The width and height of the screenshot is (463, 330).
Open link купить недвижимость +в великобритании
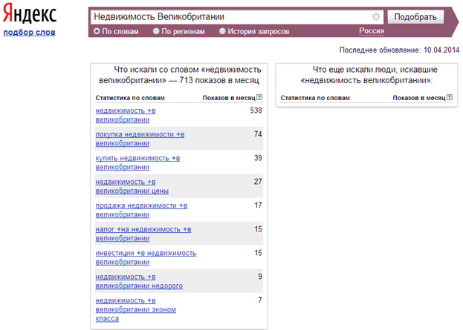[x=137, y=162]
